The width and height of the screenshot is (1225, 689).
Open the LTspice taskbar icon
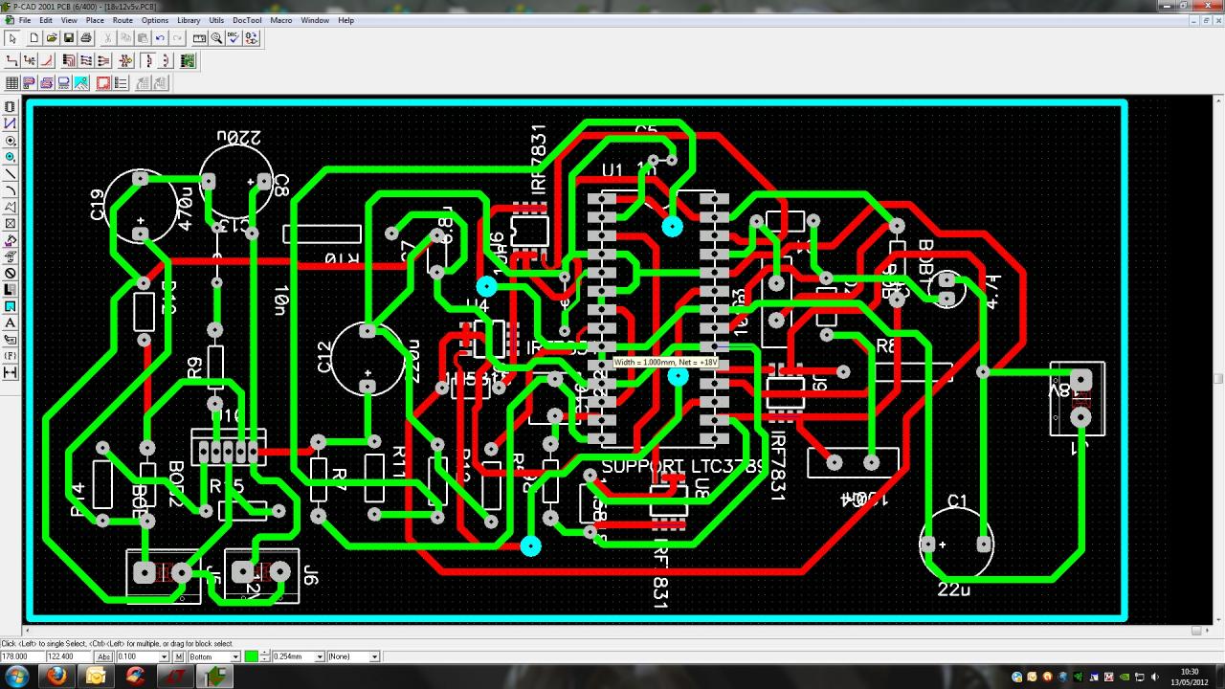(174, 677)
